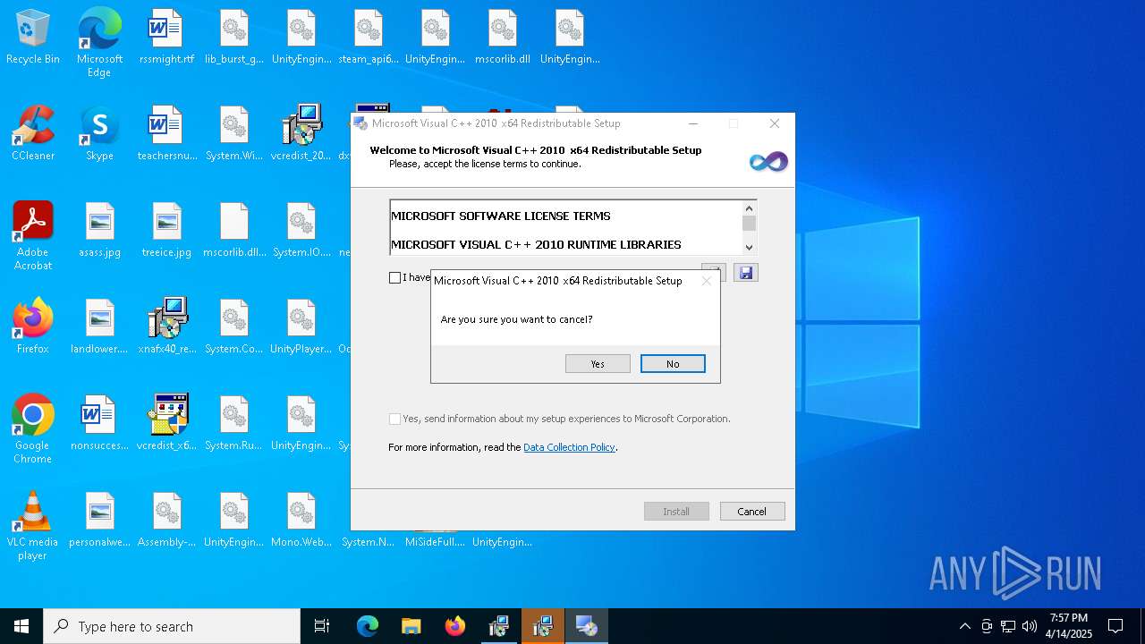Select the Skype desktop shortcut
The height and width of the screenshot is (644, 1145).
click(99, 134)
